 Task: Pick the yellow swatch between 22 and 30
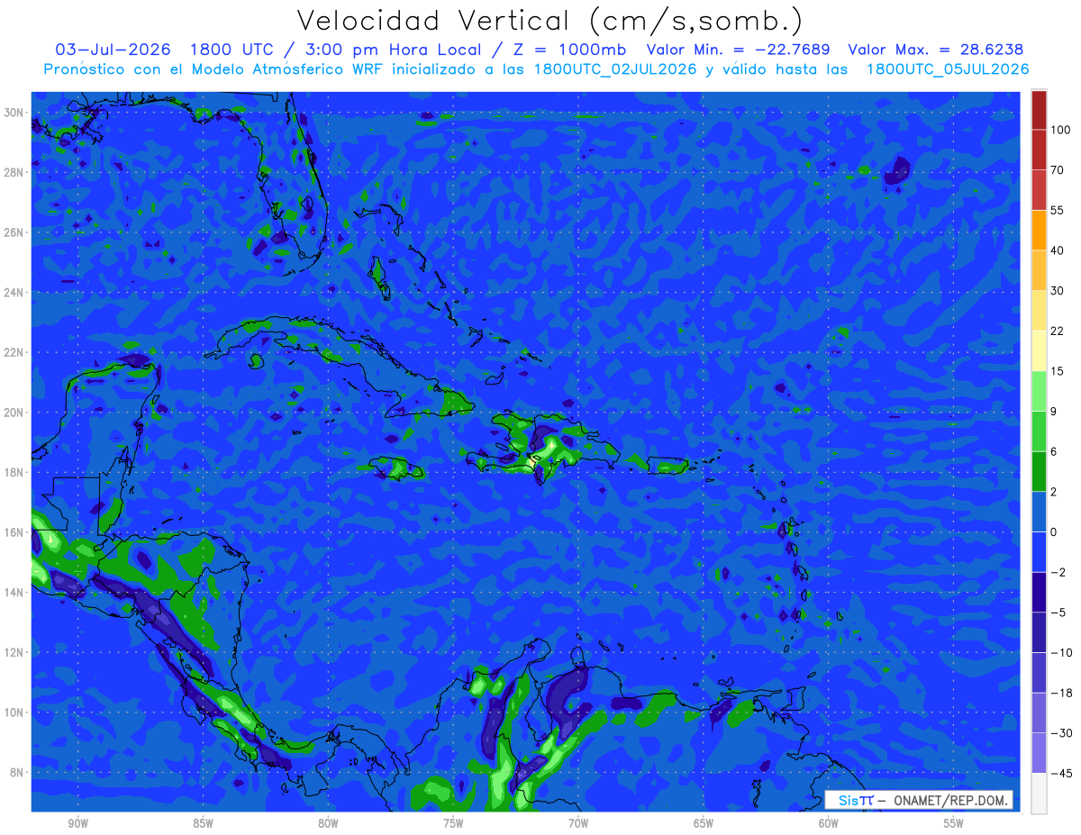pos(1039,310)
